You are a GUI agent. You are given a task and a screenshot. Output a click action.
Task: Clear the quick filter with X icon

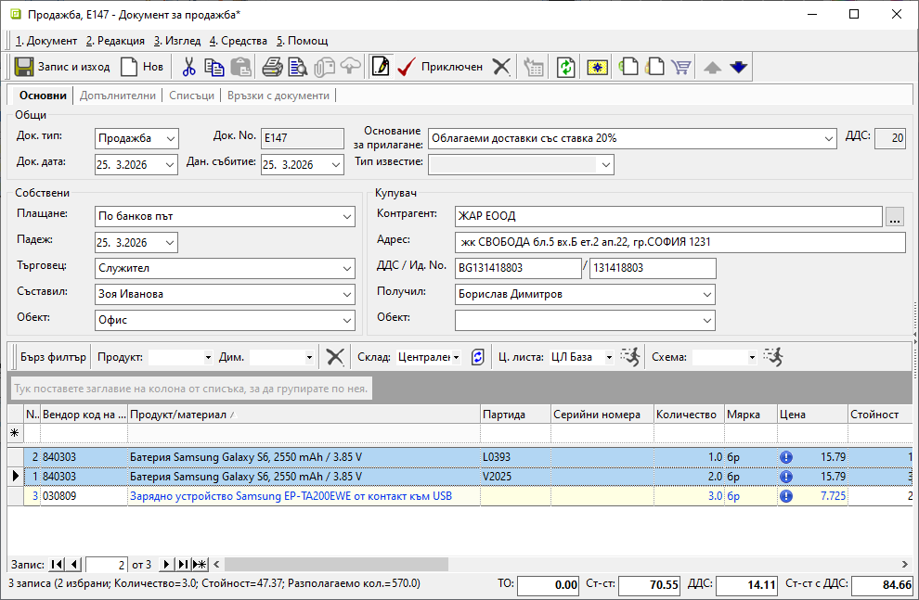(335, 357)
